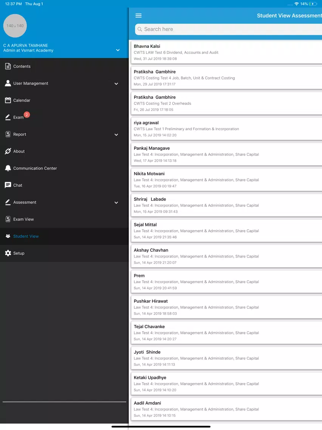Tap the Exam notification badge showing 2
Image resolution: width=322 pixels, height=430 pixels.
27,115
